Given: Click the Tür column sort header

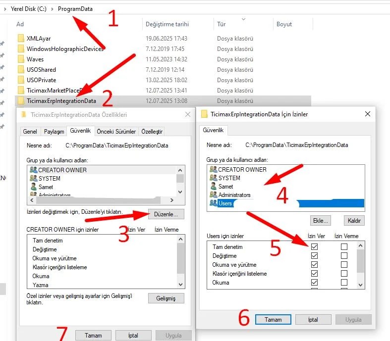Looking at the screenshot, I should coord(222,24).
